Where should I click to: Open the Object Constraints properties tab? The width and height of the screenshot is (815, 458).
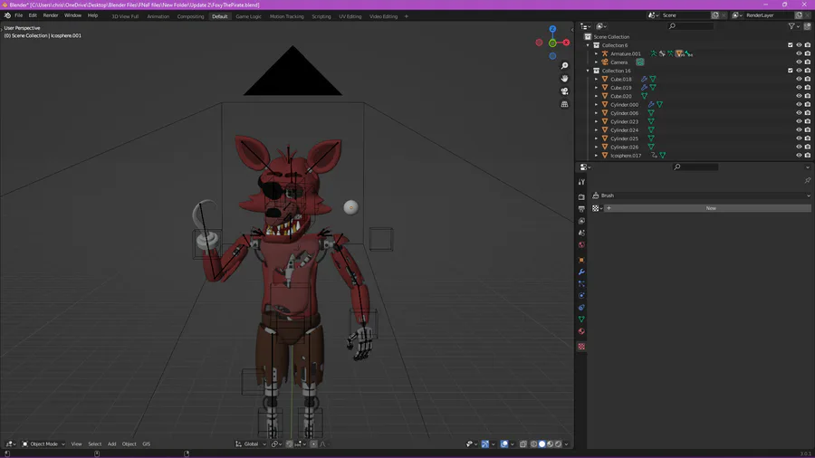click(581, 308)
